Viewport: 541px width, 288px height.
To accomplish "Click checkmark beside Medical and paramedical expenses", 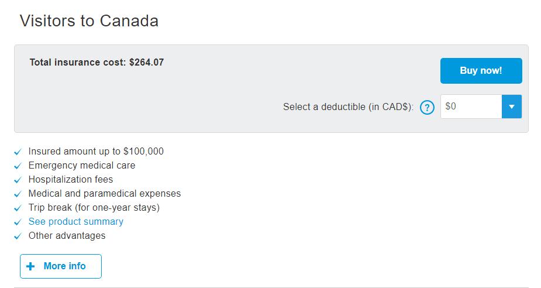I will coord(18,194).
